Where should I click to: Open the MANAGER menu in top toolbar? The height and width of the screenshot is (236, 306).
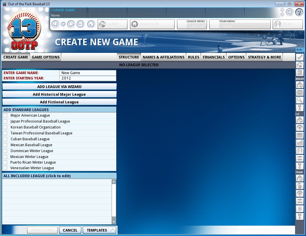pyautogui.click(x=152, y=24)
